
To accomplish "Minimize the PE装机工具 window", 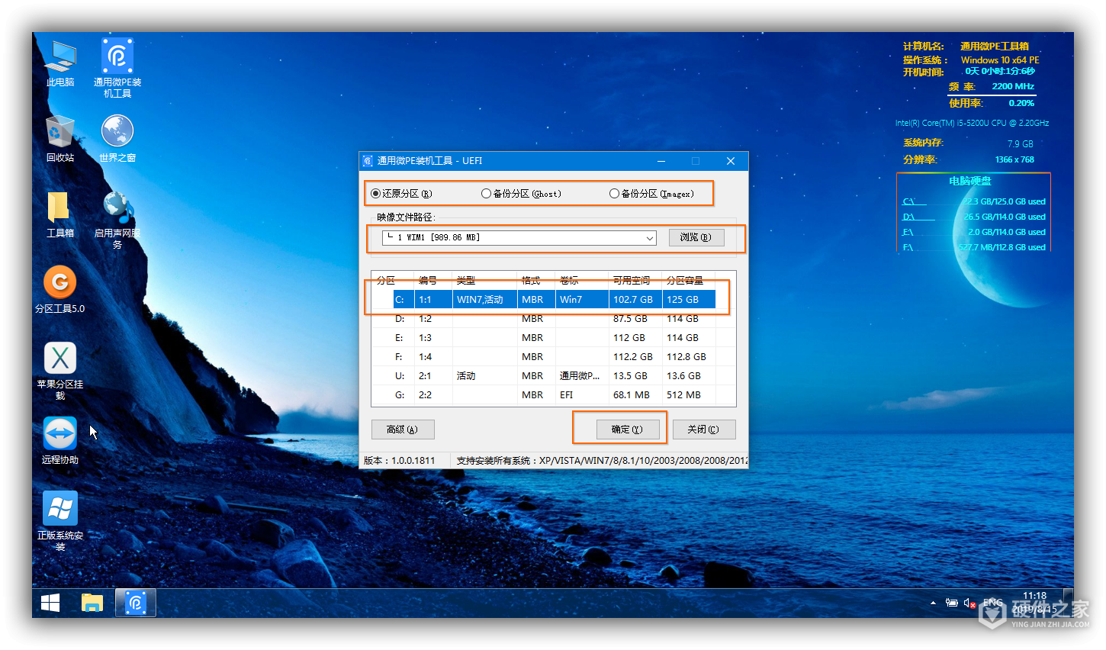I will [661, 161].
